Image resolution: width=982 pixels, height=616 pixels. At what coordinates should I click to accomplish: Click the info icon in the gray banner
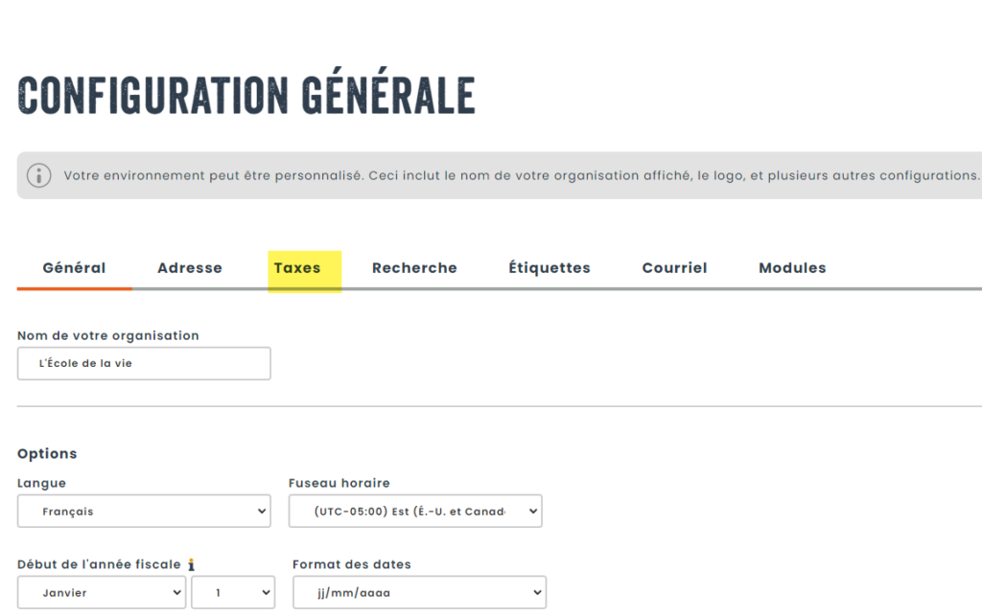pos(38,175)
